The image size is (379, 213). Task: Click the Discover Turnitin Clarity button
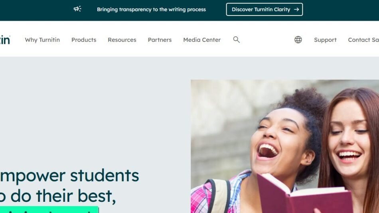pos(265,10)
